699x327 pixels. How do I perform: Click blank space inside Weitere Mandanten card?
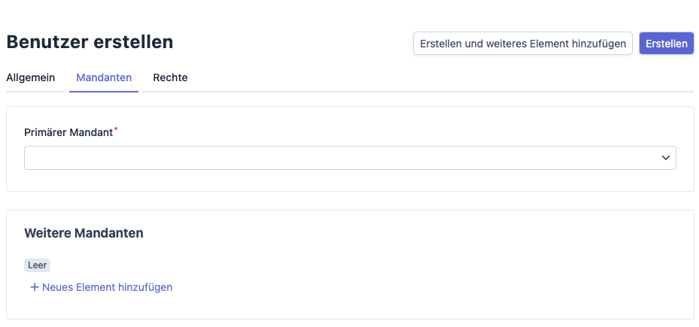(424, 268)
